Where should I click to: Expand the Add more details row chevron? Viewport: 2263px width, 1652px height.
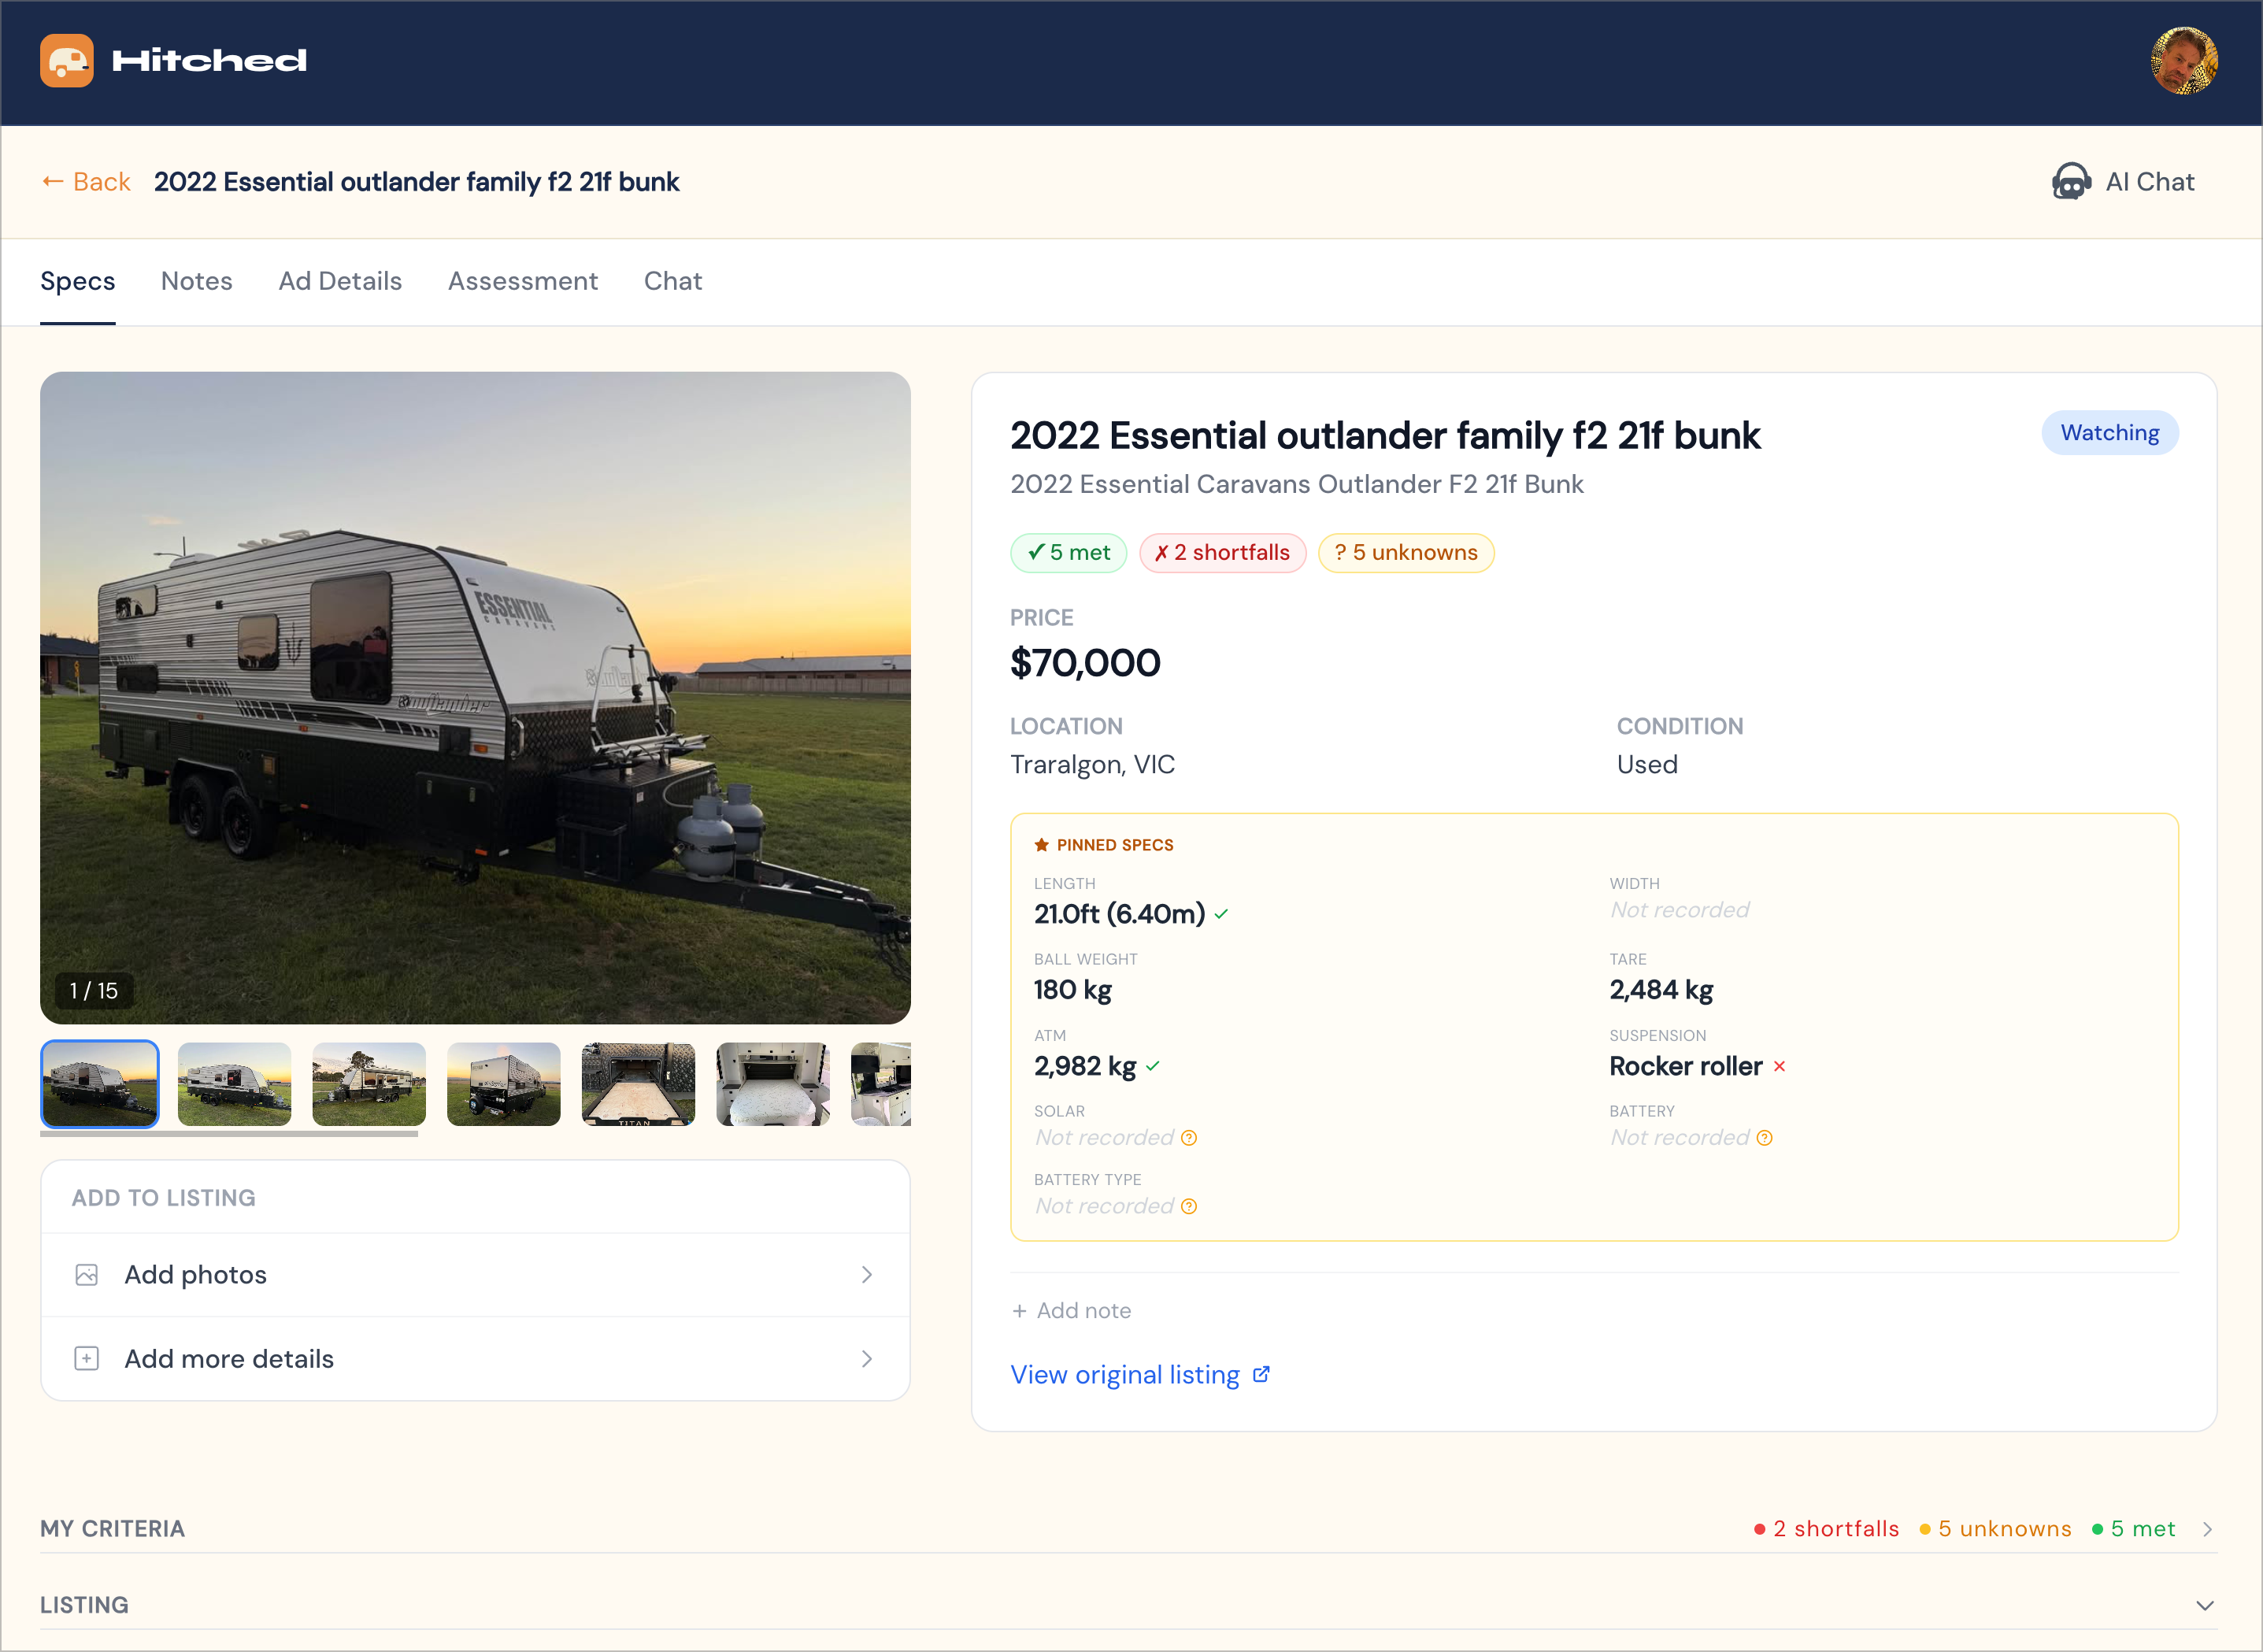pyautogui.click(x=867, y=1359)
